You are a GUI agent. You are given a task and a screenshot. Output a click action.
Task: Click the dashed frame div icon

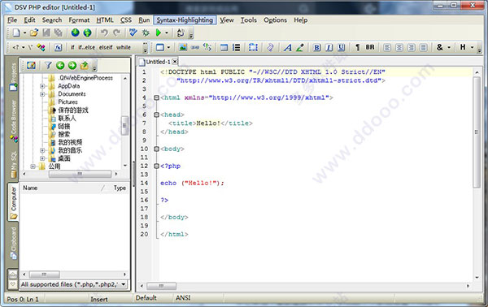pos(253,47)
